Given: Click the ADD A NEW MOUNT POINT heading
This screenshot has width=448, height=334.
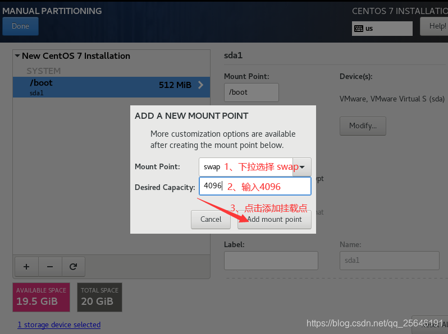Looking at the screenshot, I should pyautogui.click(x=191, y=116).
